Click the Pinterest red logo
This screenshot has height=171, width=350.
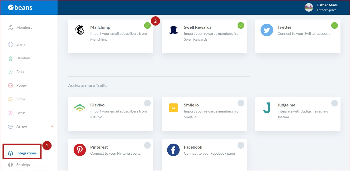click(x=79, y=150)
